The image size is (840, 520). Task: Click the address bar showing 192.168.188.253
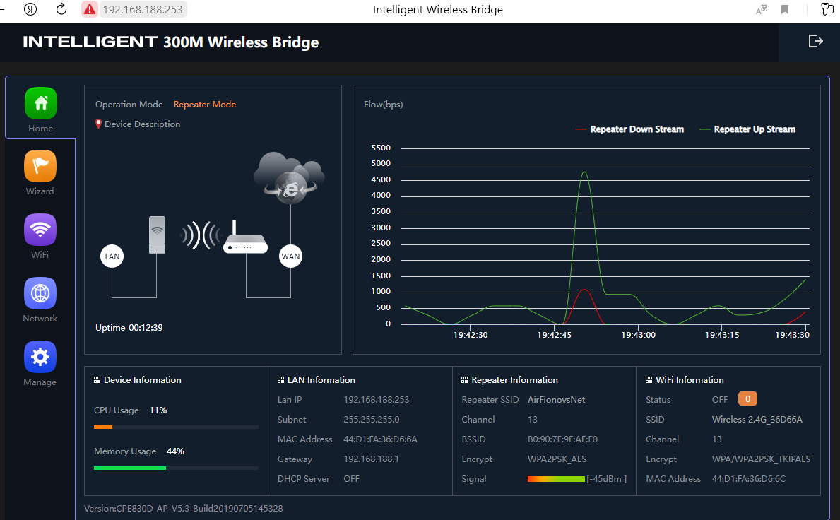pos(143,9)
